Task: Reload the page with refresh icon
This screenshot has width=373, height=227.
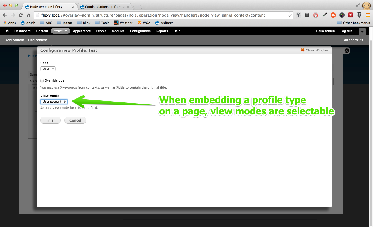Action: (x=21, y=15)
